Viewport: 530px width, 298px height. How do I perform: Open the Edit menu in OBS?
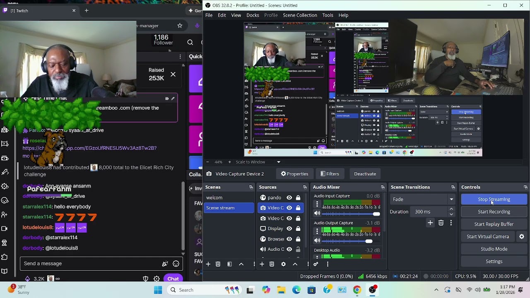click(222, 15)
